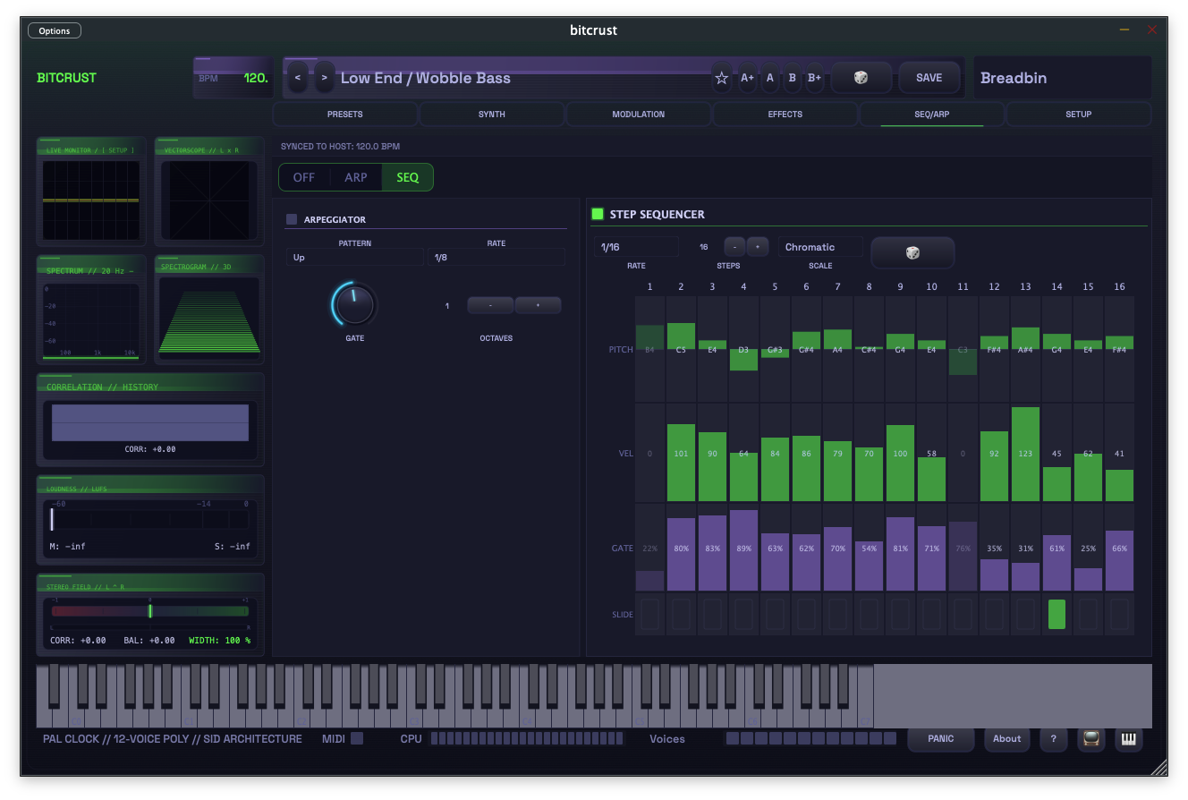Click the A+ preset copy button

[747, 78]
